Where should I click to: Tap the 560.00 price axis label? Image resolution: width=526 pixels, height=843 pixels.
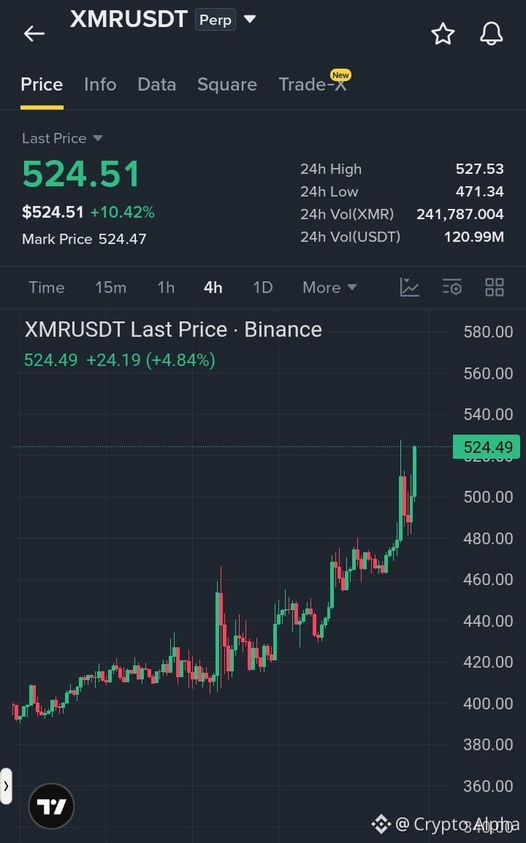coord(488,373)
